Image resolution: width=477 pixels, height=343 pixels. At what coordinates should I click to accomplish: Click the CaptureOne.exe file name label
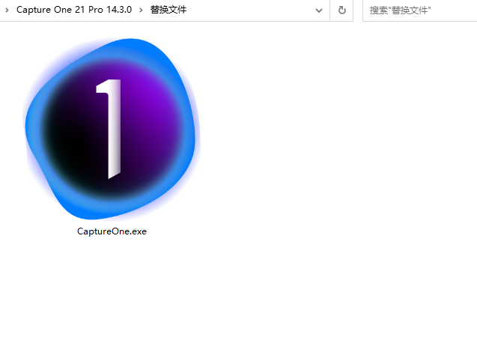click(112, 231)
